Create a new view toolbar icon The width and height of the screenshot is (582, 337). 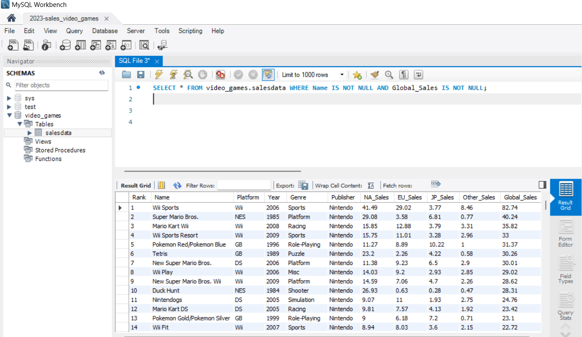95,45
